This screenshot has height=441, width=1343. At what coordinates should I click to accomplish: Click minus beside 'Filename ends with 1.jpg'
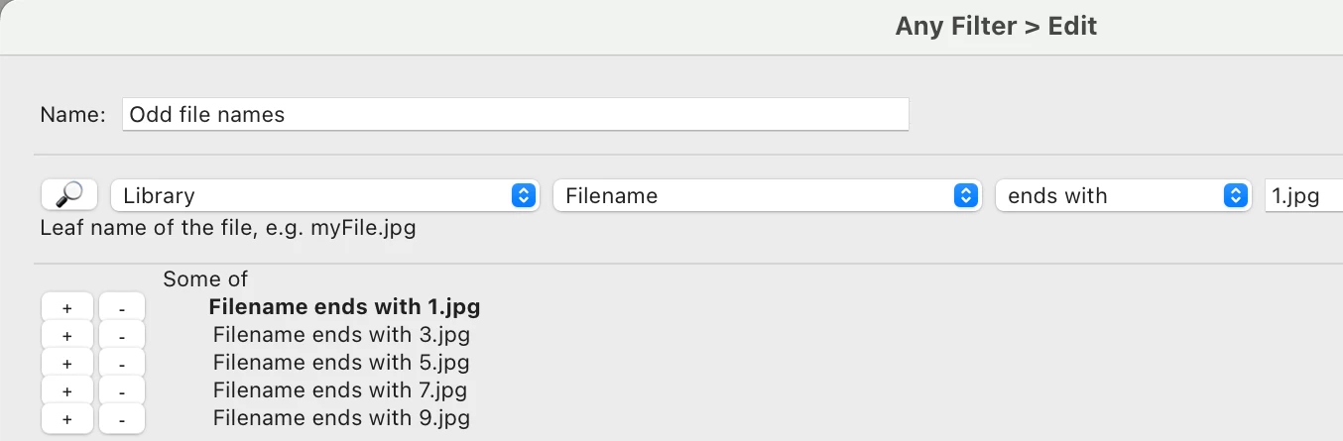[122, 308]
